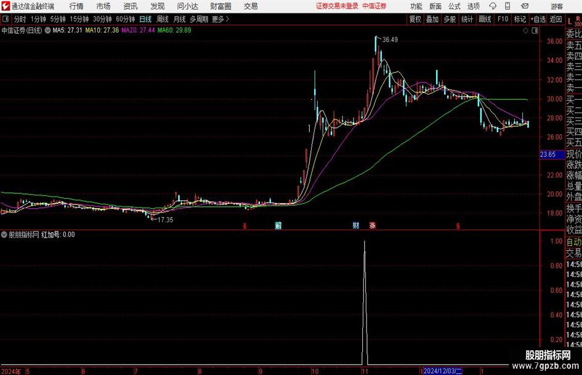582x375 pixels.
Task: Click the 财 marker on the chart timeline
Action: (355, 225)
